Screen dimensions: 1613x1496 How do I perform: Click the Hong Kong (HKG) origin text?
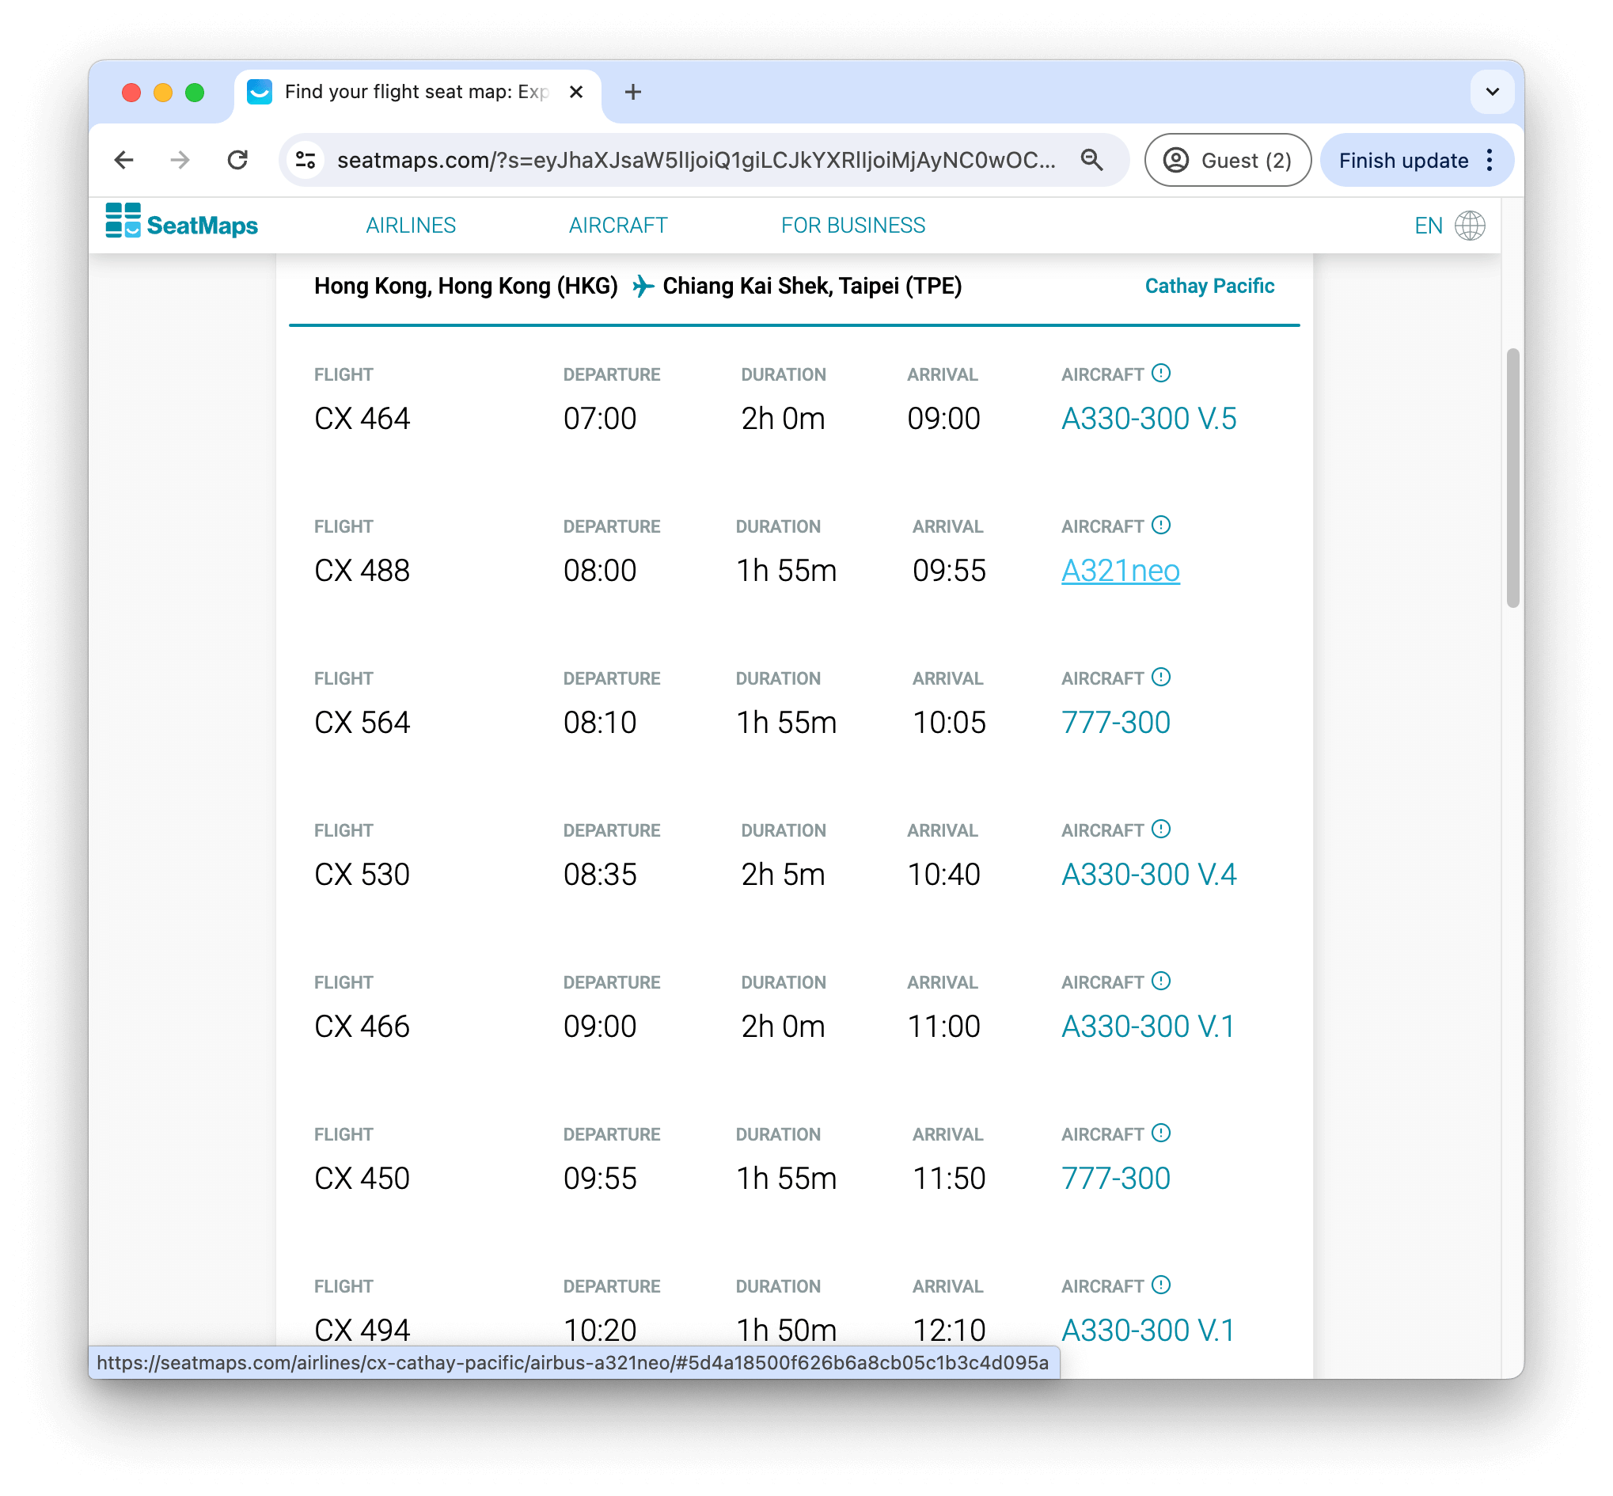click(x=465, y=286)
